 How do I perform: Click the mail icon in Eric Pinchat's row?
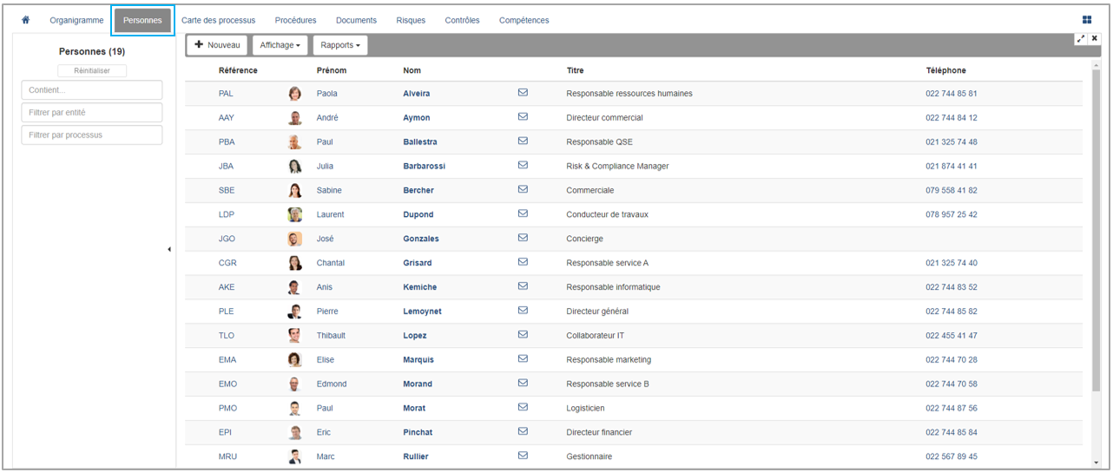(x=523, y=431)
